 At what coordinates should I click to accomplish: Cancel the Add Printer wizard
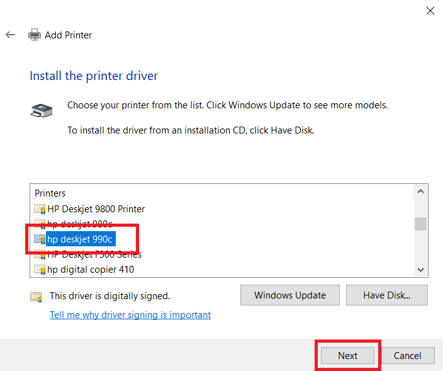(x=408, y=355)
